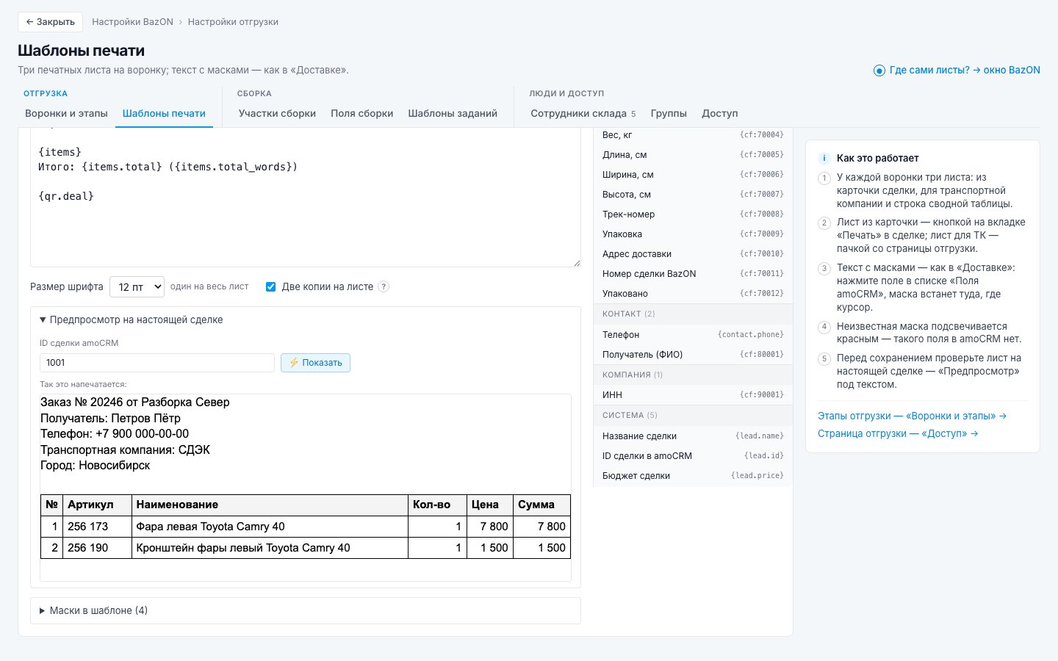The width and height of the screenshot is (1058, 661).
Task: Insert Номер сделки BazON field mask
Action: 693,274
